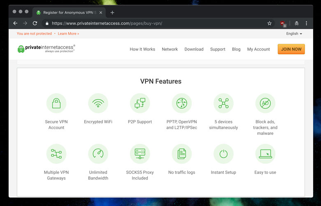
Task: Click the No traffic logs documents icon
Action: pos(182,154)
